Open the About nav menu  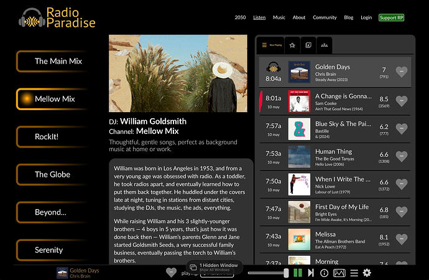tap(299, 17)
